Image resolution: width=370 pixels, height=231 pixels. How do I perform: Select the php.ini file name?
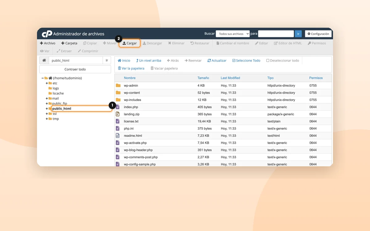point(129,128)
